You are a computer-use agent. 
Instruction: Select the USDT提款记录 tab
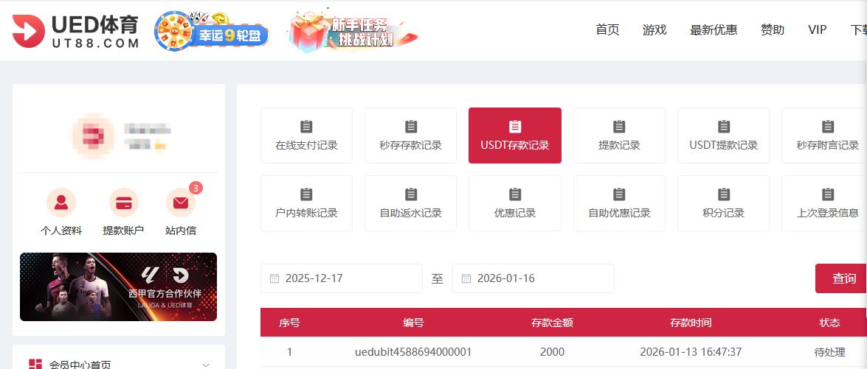723,136
